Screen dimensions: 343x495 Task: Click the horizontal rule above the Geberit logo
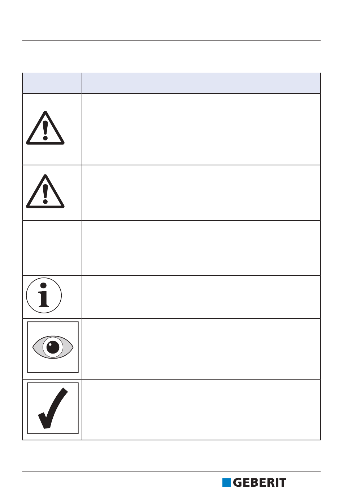[x=171, y=471]
